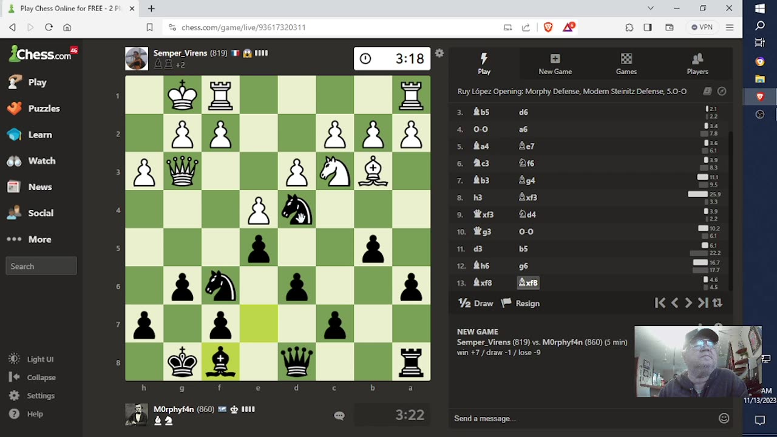The height and width of the screenshot is (437, 777).
Task: Select the white queen on g3
Action: tap(182, 172)
